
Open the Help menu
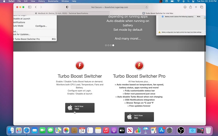click(x=74, y=1)
